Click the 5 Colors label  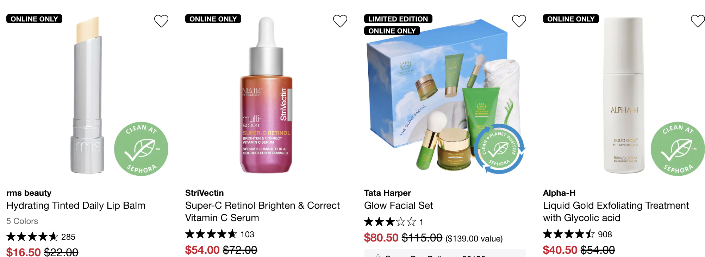click(22, 221)
